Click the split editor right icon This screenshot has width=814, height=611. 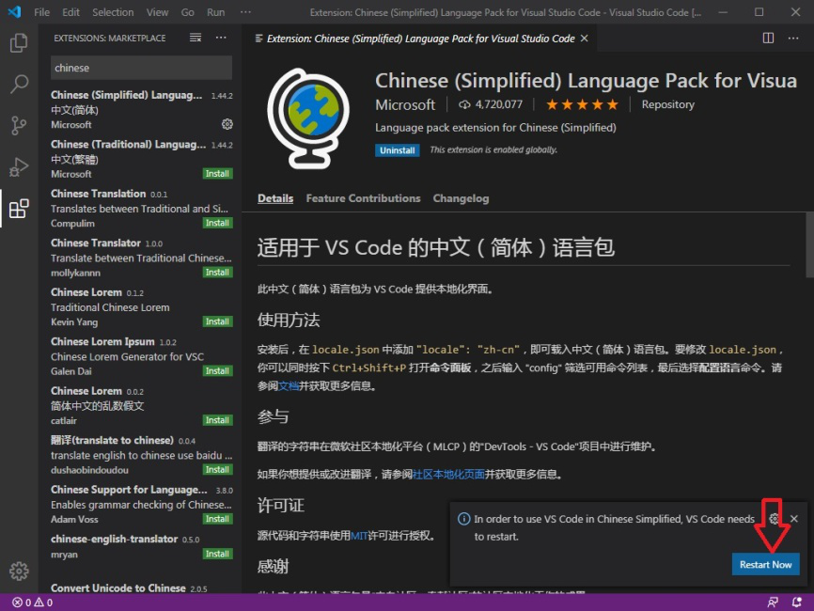(x=768, y=38)
